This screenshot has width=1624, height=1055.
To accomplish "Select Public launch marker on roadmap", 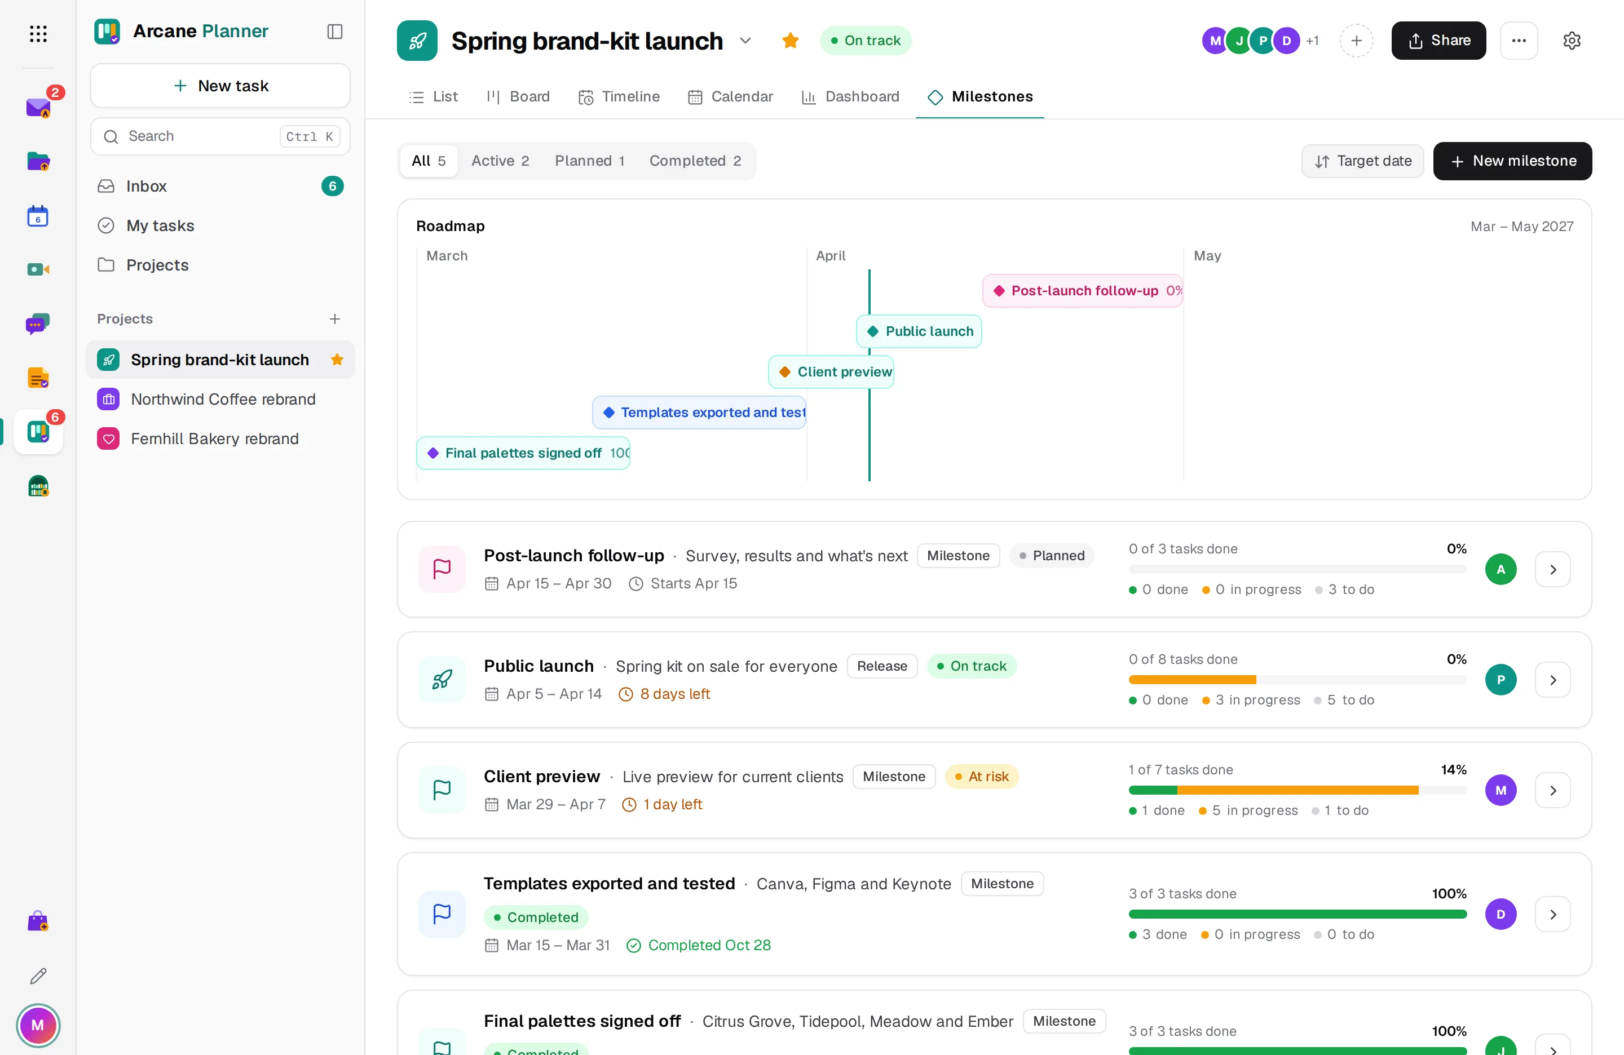I will click(919, 331).
